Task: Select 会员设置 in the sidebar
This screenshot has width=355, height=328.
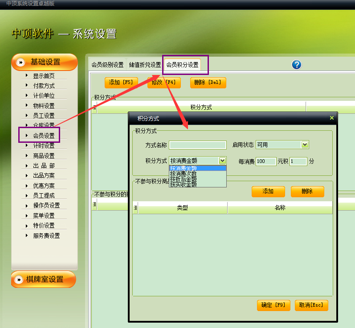Action: pyautogui.click(x=44, y=136)
